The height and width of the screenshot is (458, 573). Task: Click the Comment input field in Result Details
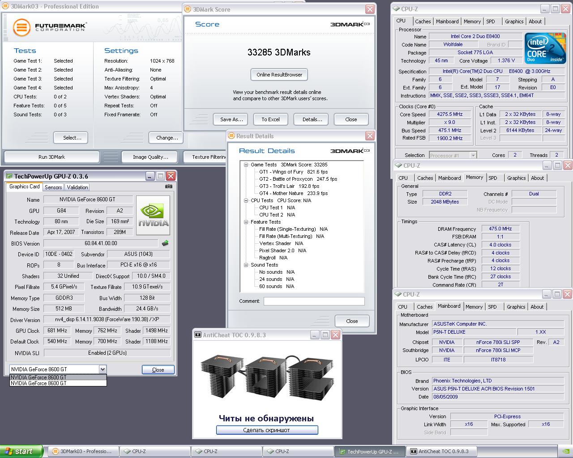(x=314, y=301)
